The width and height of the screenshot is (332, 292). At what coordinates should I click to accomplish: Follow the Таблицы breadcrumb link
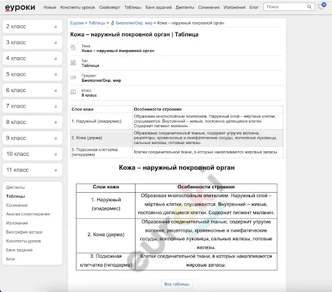(97, 23)
